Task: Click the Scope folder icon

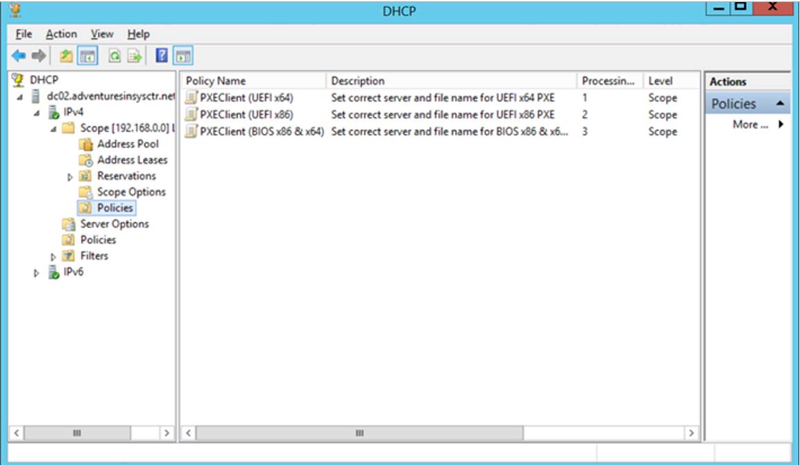Action: click(x=69, y=128)
